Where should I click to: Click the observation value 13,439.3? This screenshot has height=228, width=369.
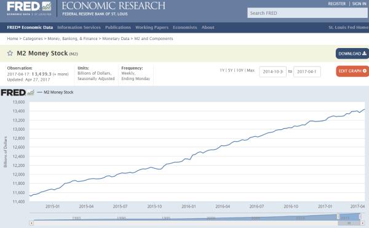point(41,74)
